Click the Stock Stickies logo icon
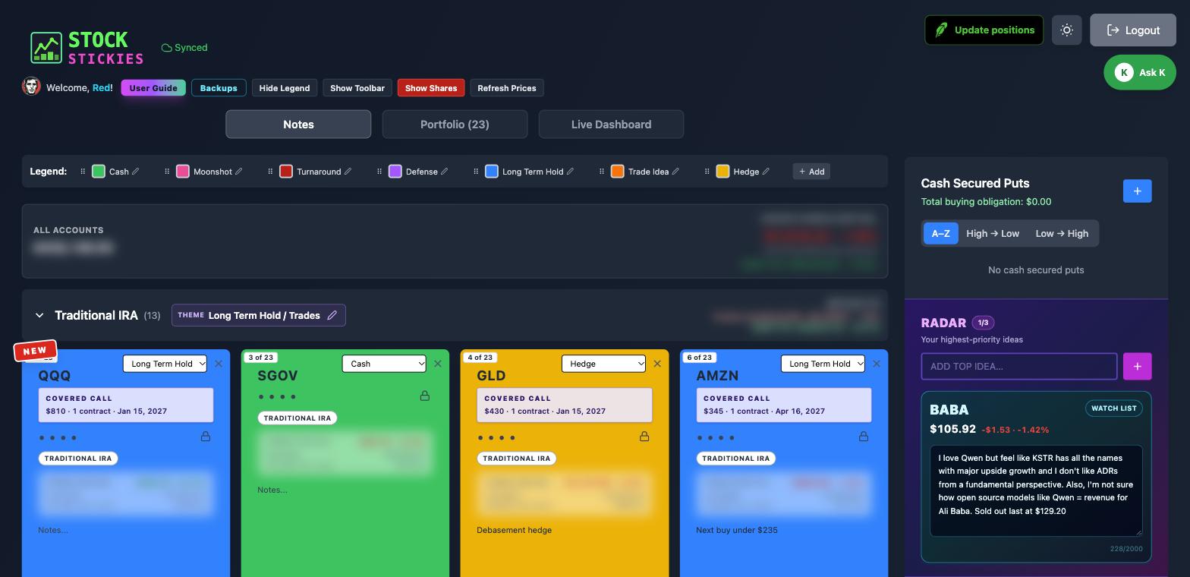 [x=46, y=48]
